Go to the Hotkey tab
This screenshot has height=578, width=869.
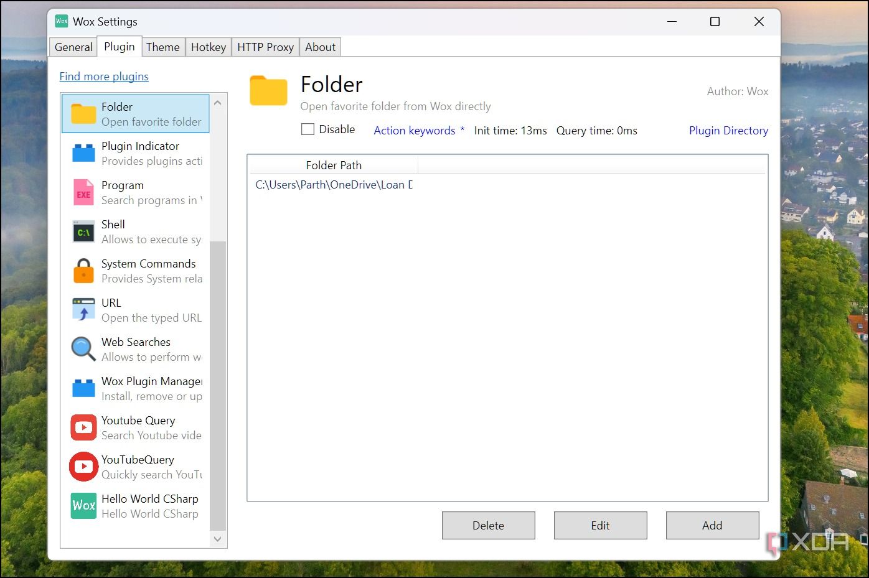tap(209, 47)
